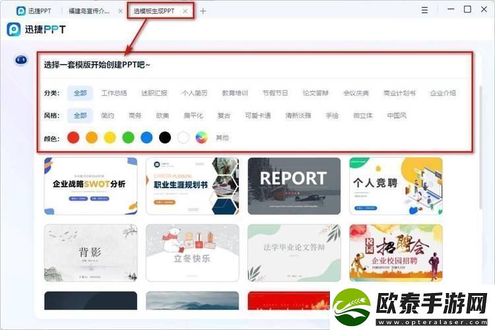Image resolution: width=495 pixels, height=330 pixels.
Task: Open the REPORT template thumbnail
Action: coord(294,186)
